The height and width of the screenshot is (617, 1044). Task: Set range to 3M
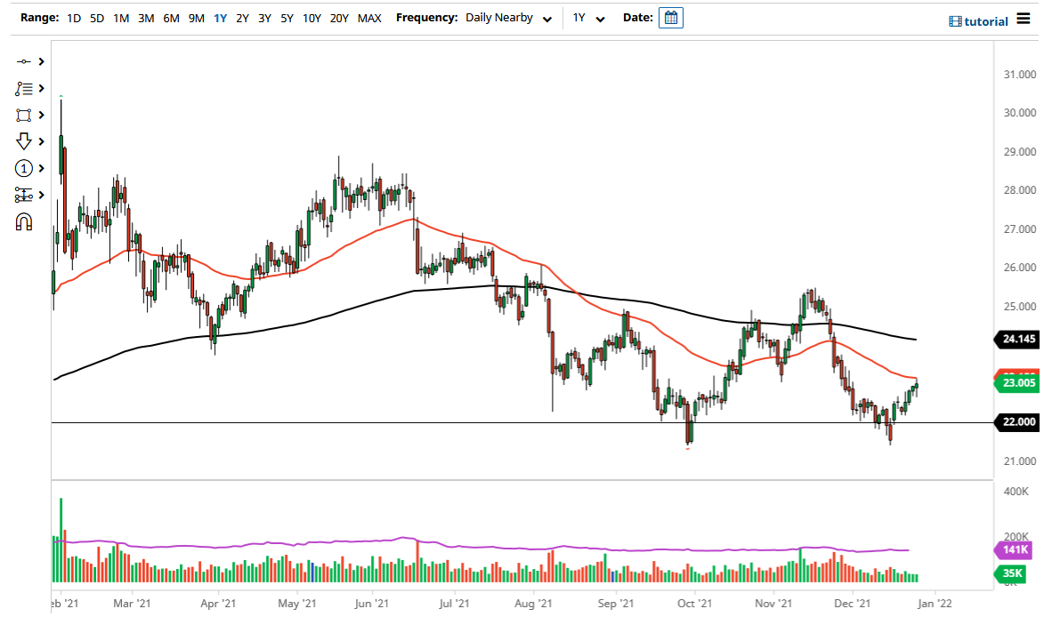pos(146,18)
